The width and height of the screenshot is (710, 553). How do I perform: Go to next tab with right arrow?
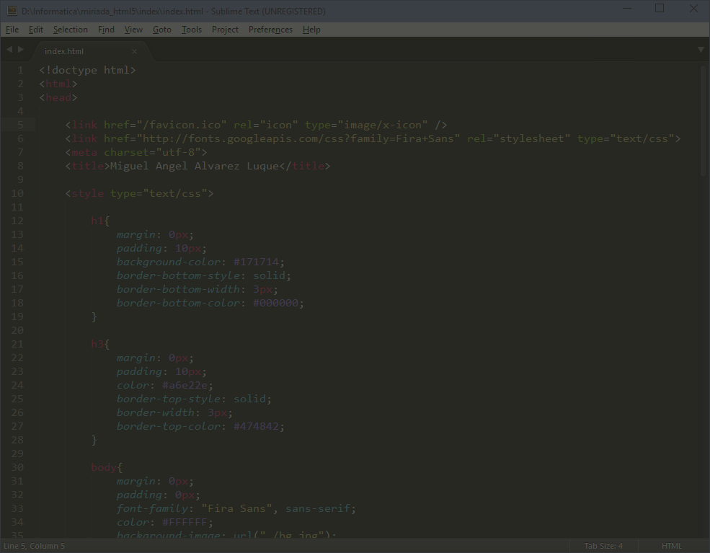point(21,49)
